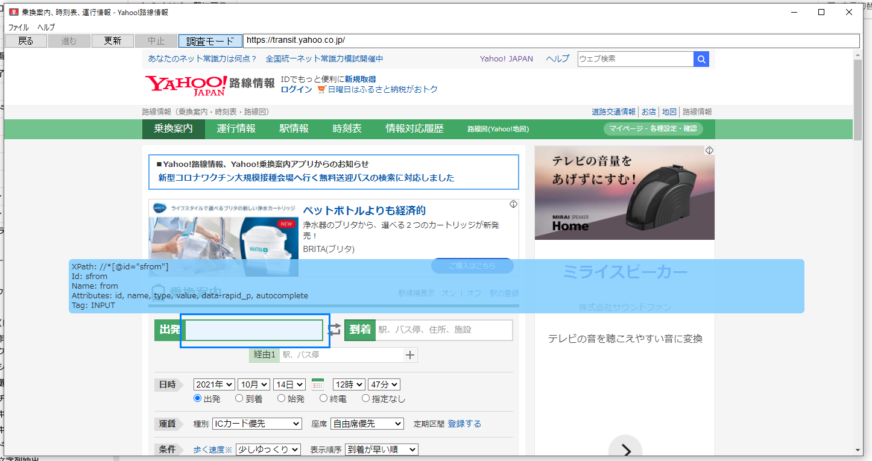Image resolution: width=872 pixels, height=461 pixels.
Task: Select the 到着 radio button
Action: (x=239, y=398)
